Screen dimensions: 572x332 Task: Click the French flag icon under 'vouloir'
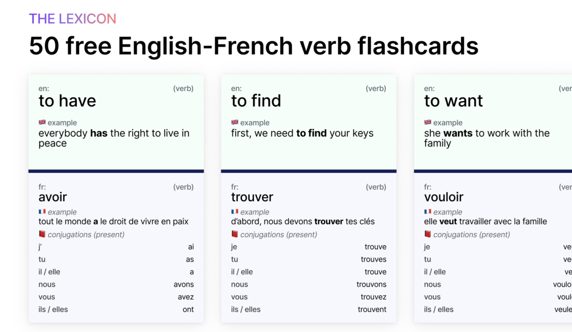[x=427, y=211]
